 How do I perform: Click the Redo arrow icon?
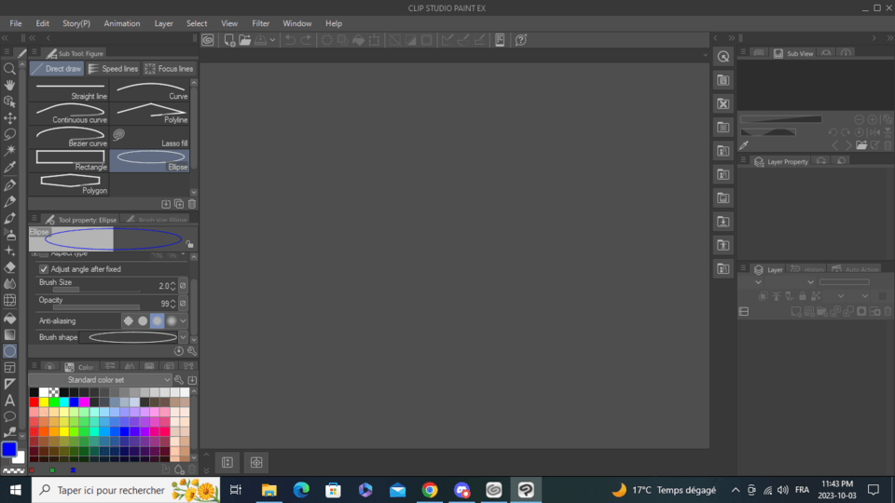[x=306, y=40]
